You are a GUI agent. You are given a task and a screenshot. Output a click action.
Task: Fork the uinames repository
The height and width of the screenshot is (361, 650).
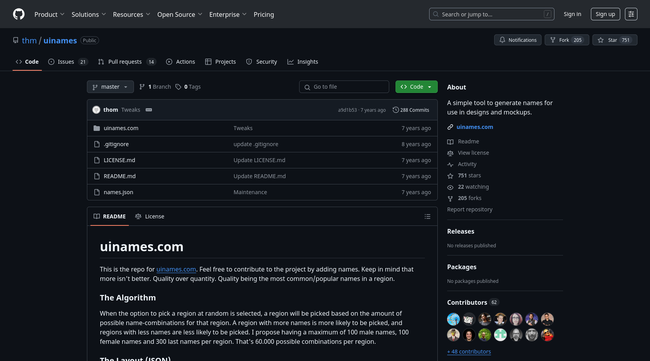567,40
